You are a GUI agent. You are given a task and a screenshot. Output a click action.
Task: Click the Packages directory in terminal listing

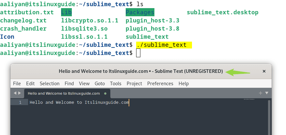pyautogui.click(x=140, y=12)
